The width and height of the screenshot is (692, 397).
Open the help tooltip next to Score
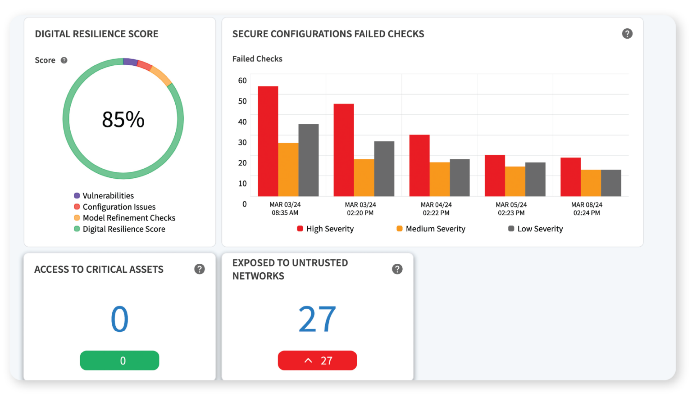click(x=64, y=60)
